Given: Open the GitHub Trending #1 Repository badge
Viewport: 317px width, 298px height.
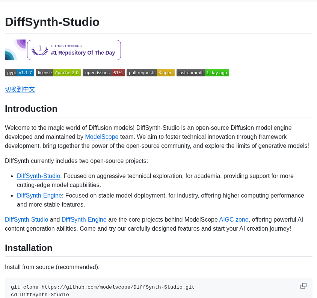Looking at the screenshot, I should point(74,50).
